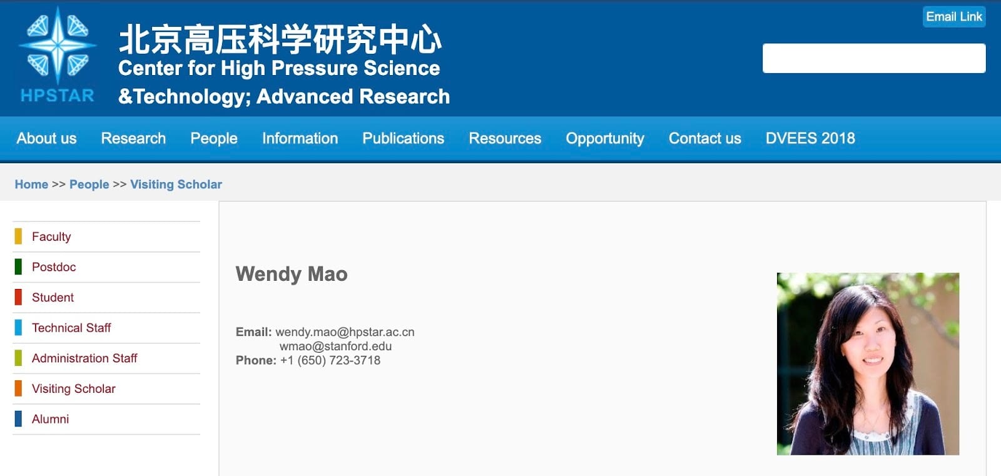
Task: Select the Information menu item
Action: (x=300, y=138)
